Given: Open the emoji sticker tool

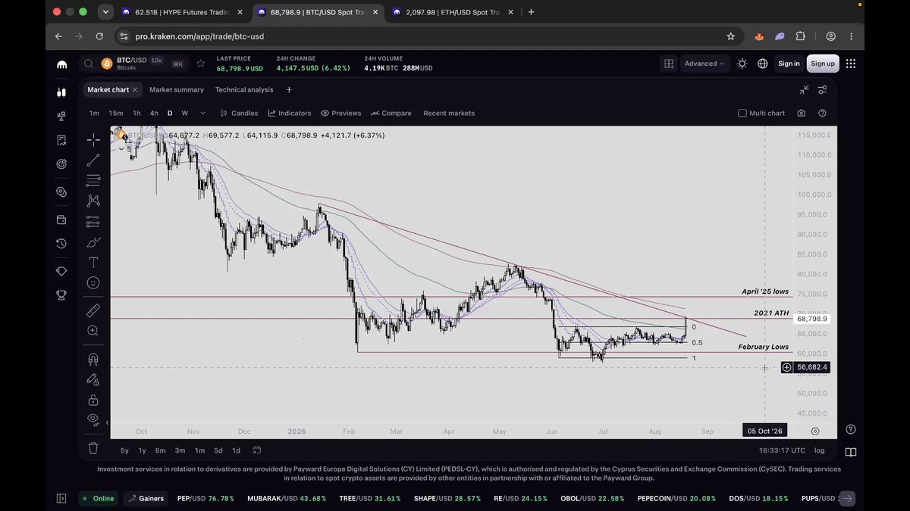Looking at the screenshot, I should [93, 282].
